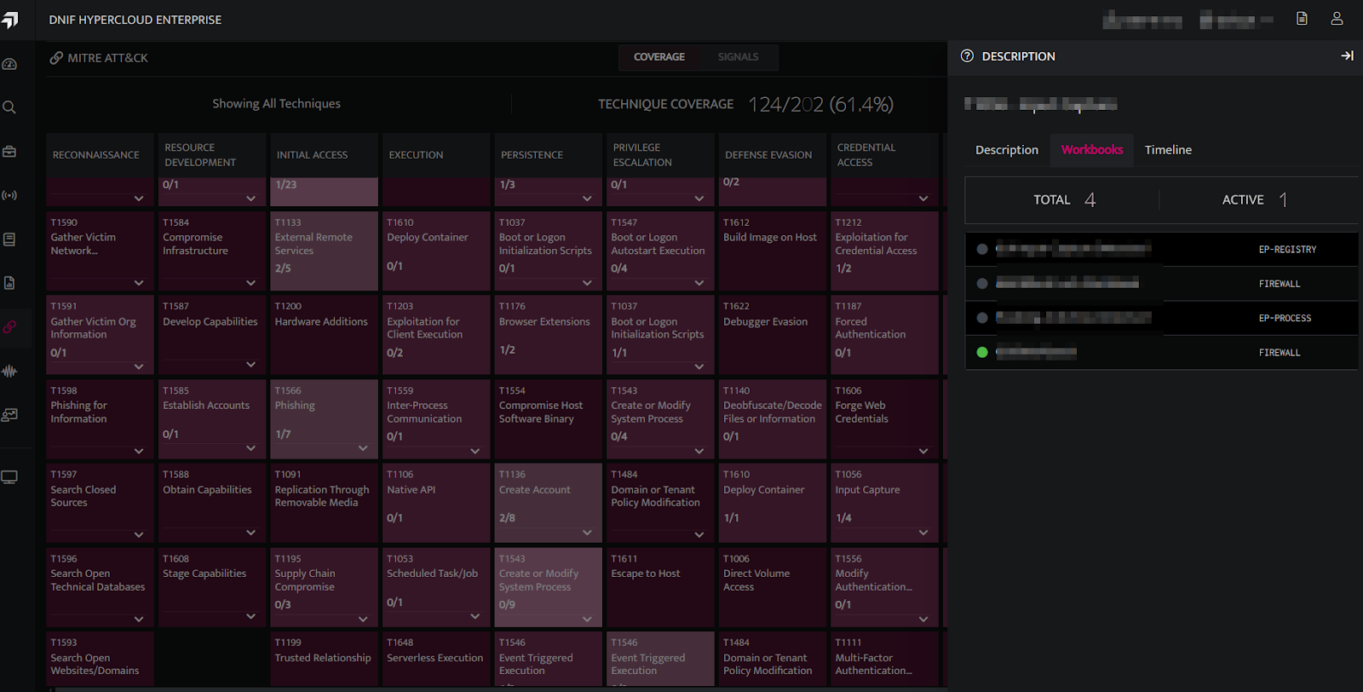Click T1622 Debugger Evasion cell
The image size is (1363, 692).
coord(773,335)
